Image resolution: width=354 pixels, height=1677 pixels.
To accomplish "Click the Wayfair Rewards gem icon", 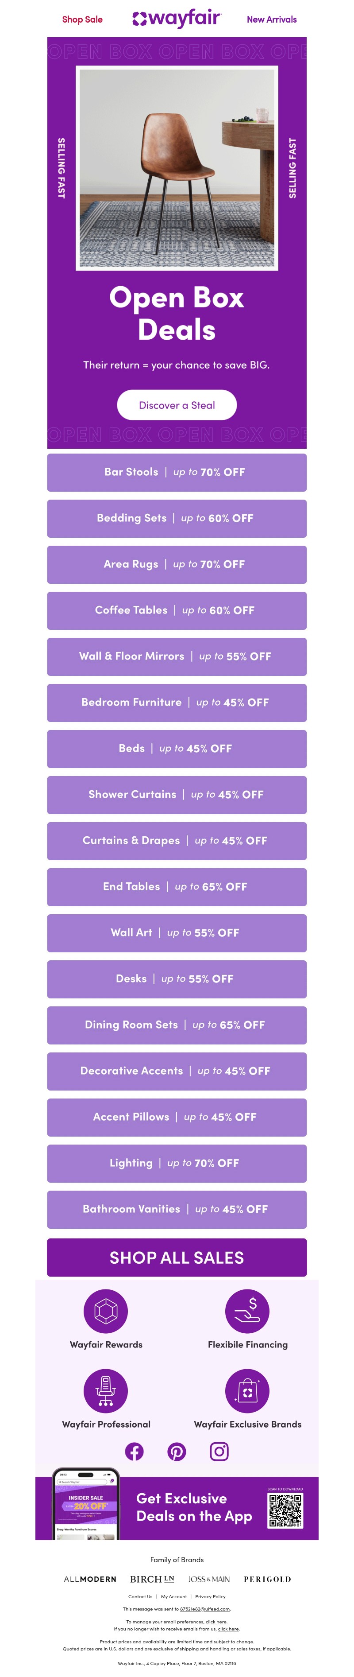I will click(105, 1311).
